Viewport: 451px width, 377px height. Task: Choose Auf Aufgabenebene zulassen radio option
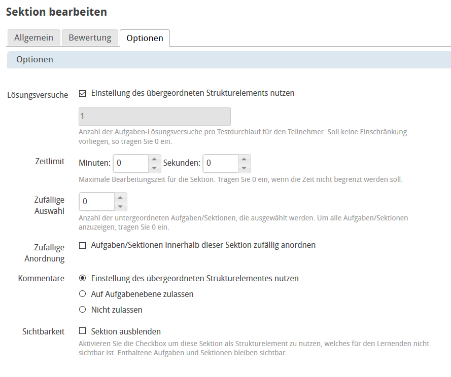point(83,294)
